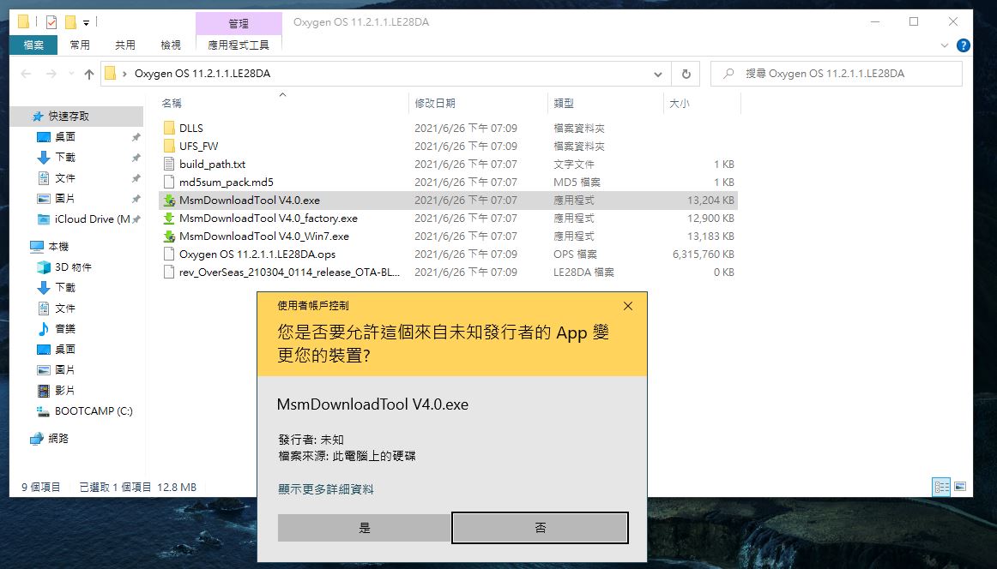This screenshot has height=569, width=997.
Task: Sort by 類型 column header
Action: pyautogui.click(x=606, y=103)
